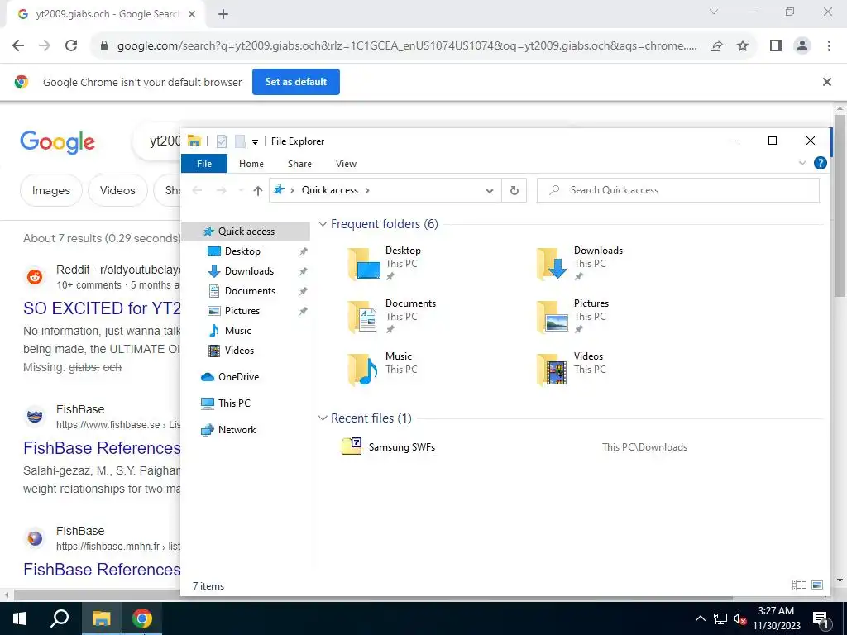
Task: Select Downloads in navigation pane
Action: (x=249, y=271)
